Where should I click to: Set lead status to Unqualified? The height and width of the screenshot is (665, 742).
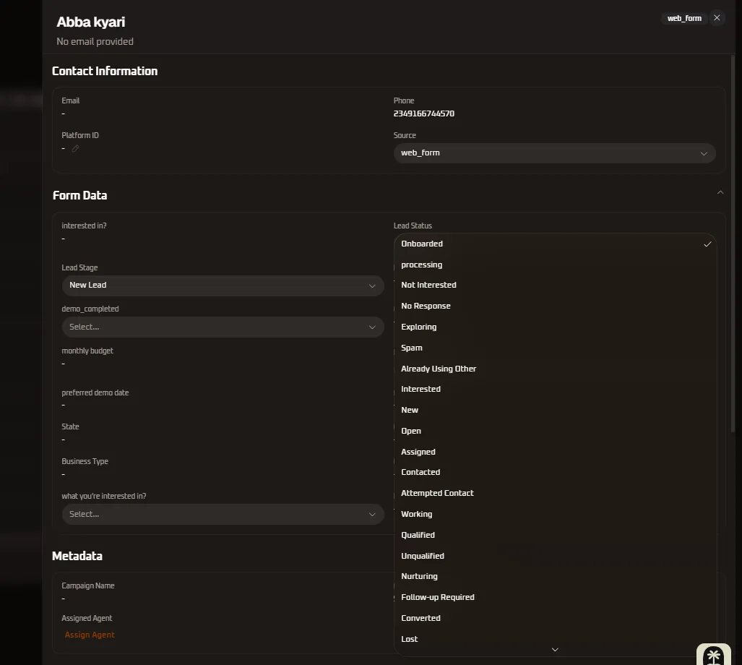point(555,556)
